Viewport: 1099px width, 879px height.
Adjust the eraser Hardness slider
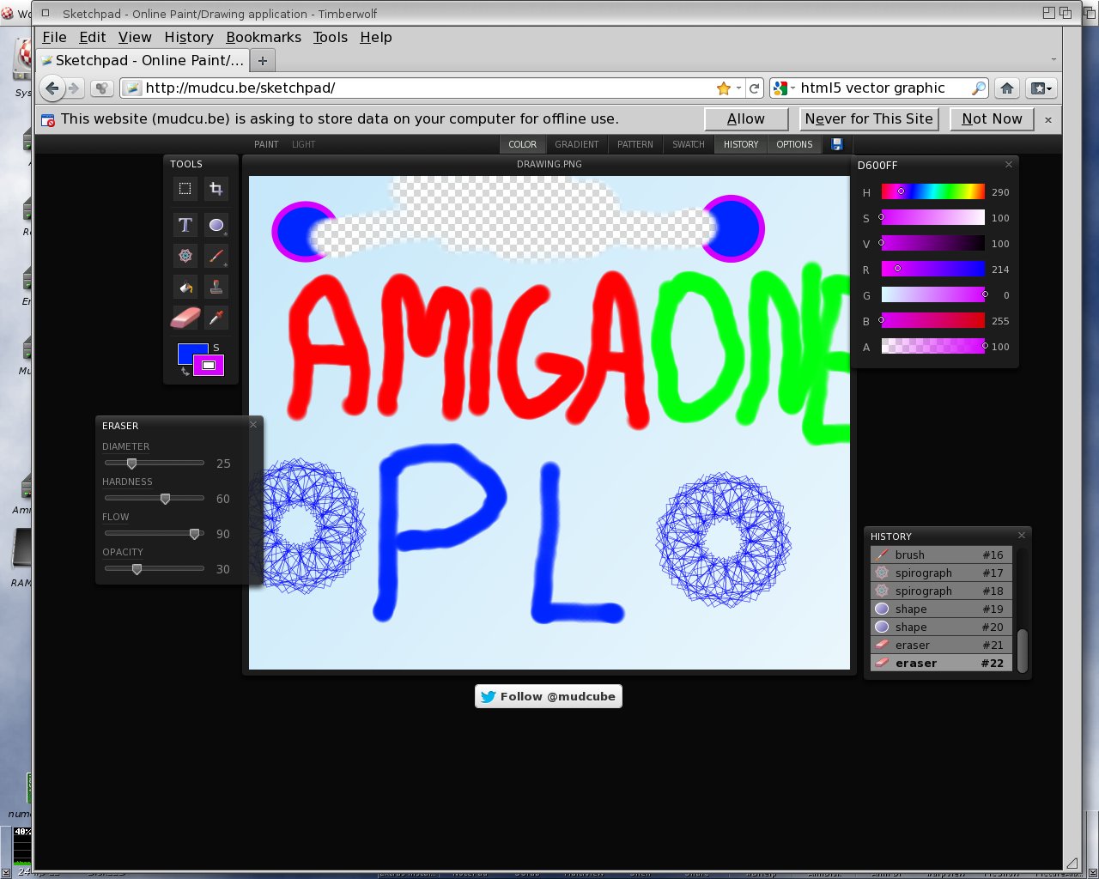155,498
